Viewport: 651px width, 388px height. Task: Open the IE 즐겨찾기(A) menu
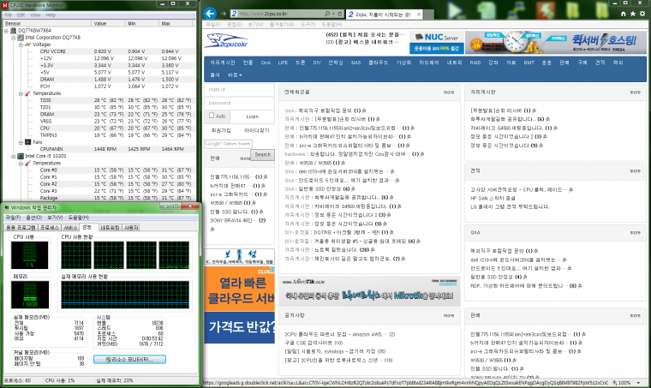(x=282, y=25)
